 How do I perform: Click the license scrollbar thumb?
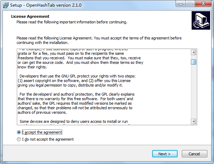click(193, 62)
